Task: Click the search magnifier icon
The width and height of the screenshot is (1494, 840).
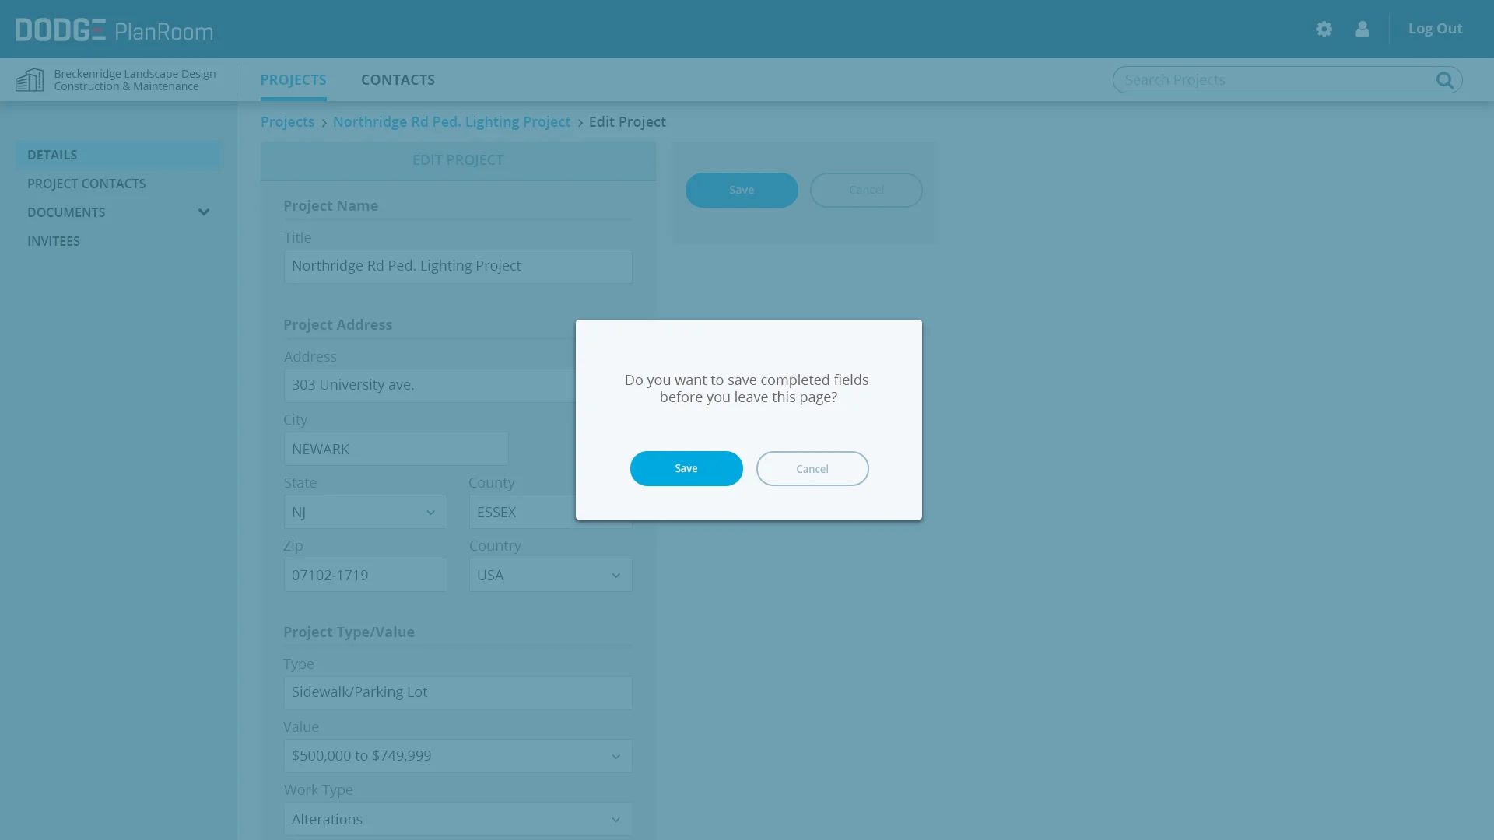Action: (x=1444, y=80)
